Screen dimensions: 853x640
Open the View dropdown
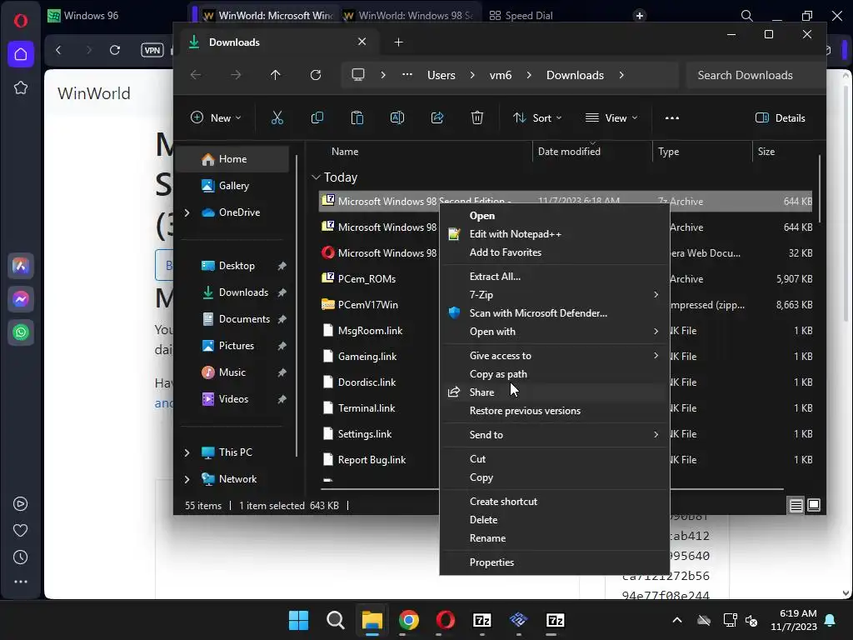[611, 118]
